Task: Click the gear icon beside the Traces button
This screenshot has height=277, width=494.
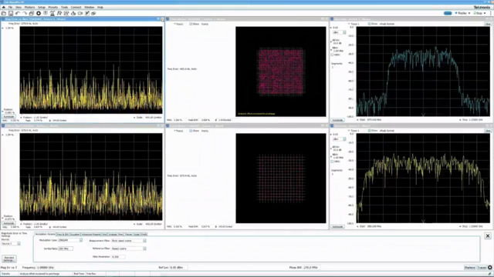Action: pos(490,268)
